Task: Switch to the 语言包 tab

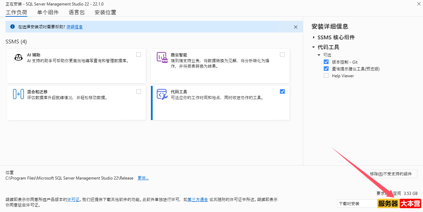Action: [x=76, y=12]
